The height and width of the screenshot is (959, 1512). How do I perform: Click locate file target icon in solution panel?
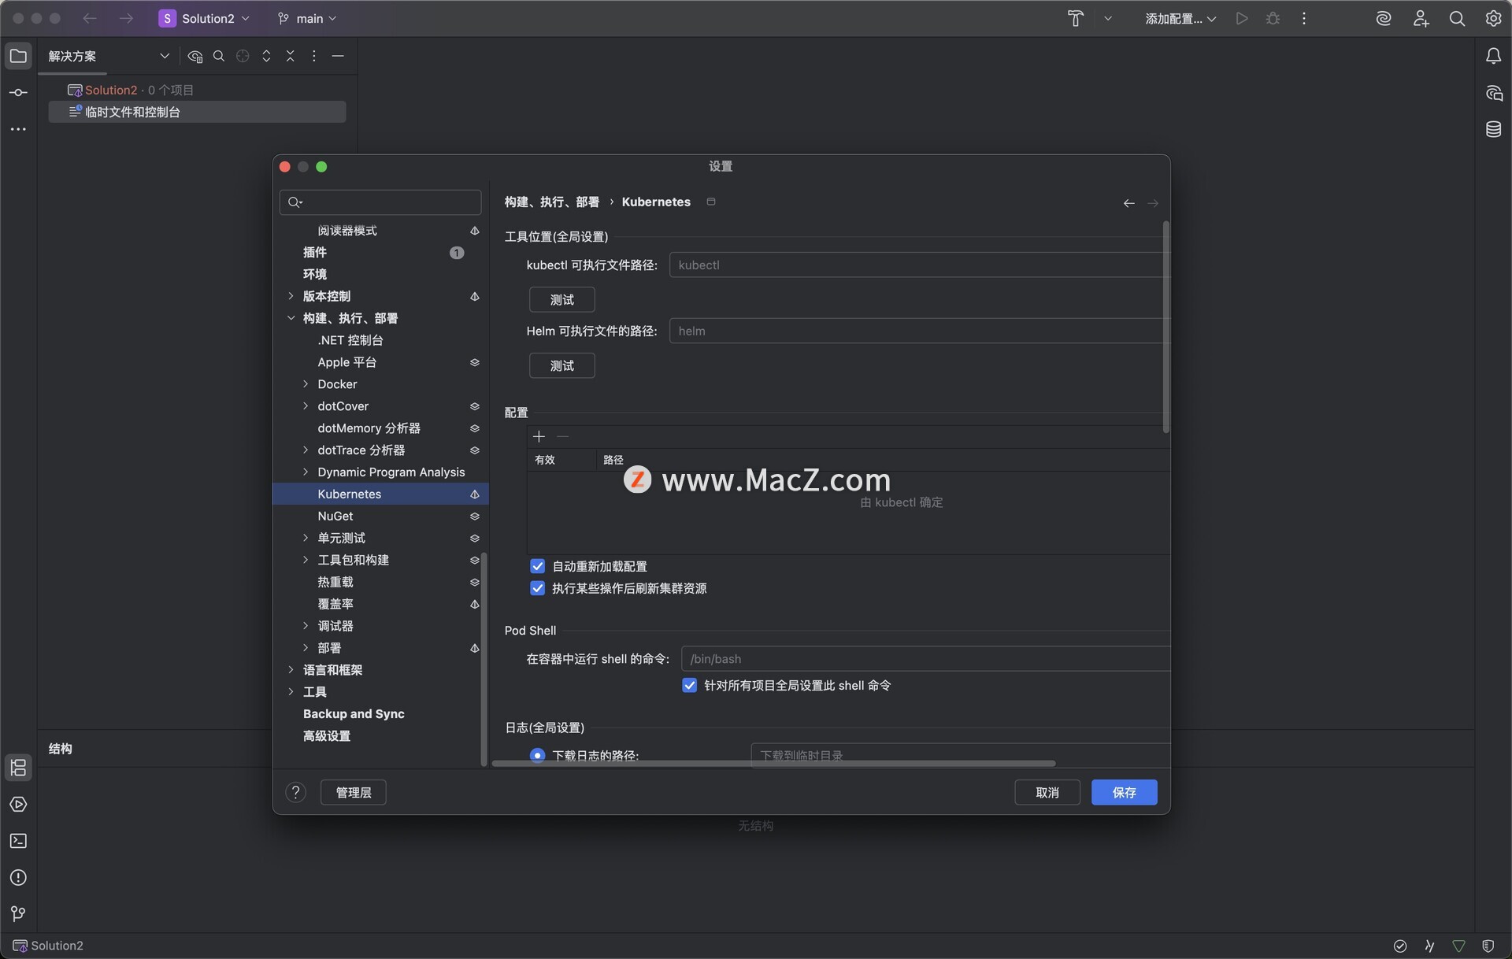[243, 56]
